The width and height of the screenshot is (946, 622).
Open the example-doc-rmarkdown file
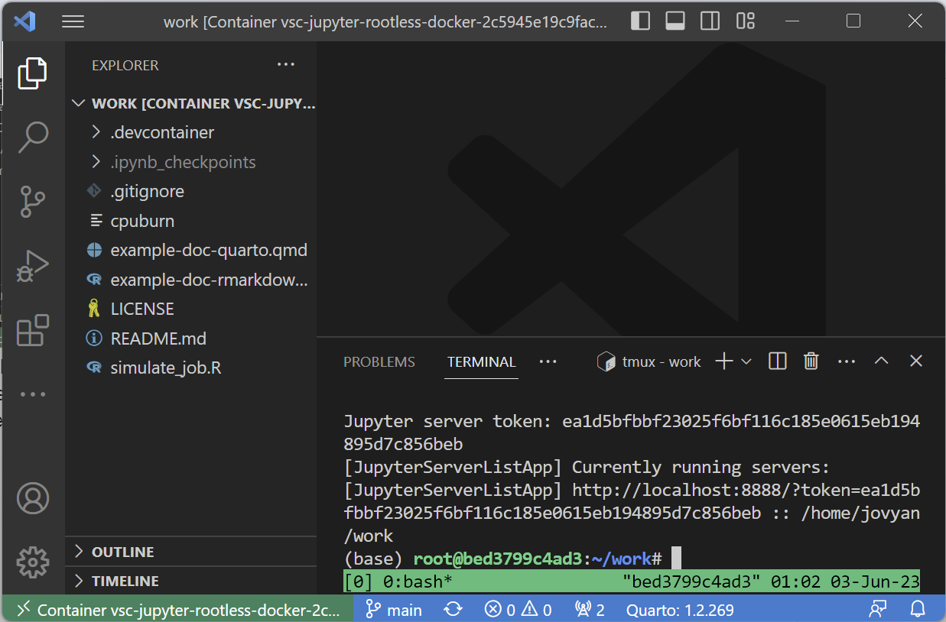pos(191,280)
